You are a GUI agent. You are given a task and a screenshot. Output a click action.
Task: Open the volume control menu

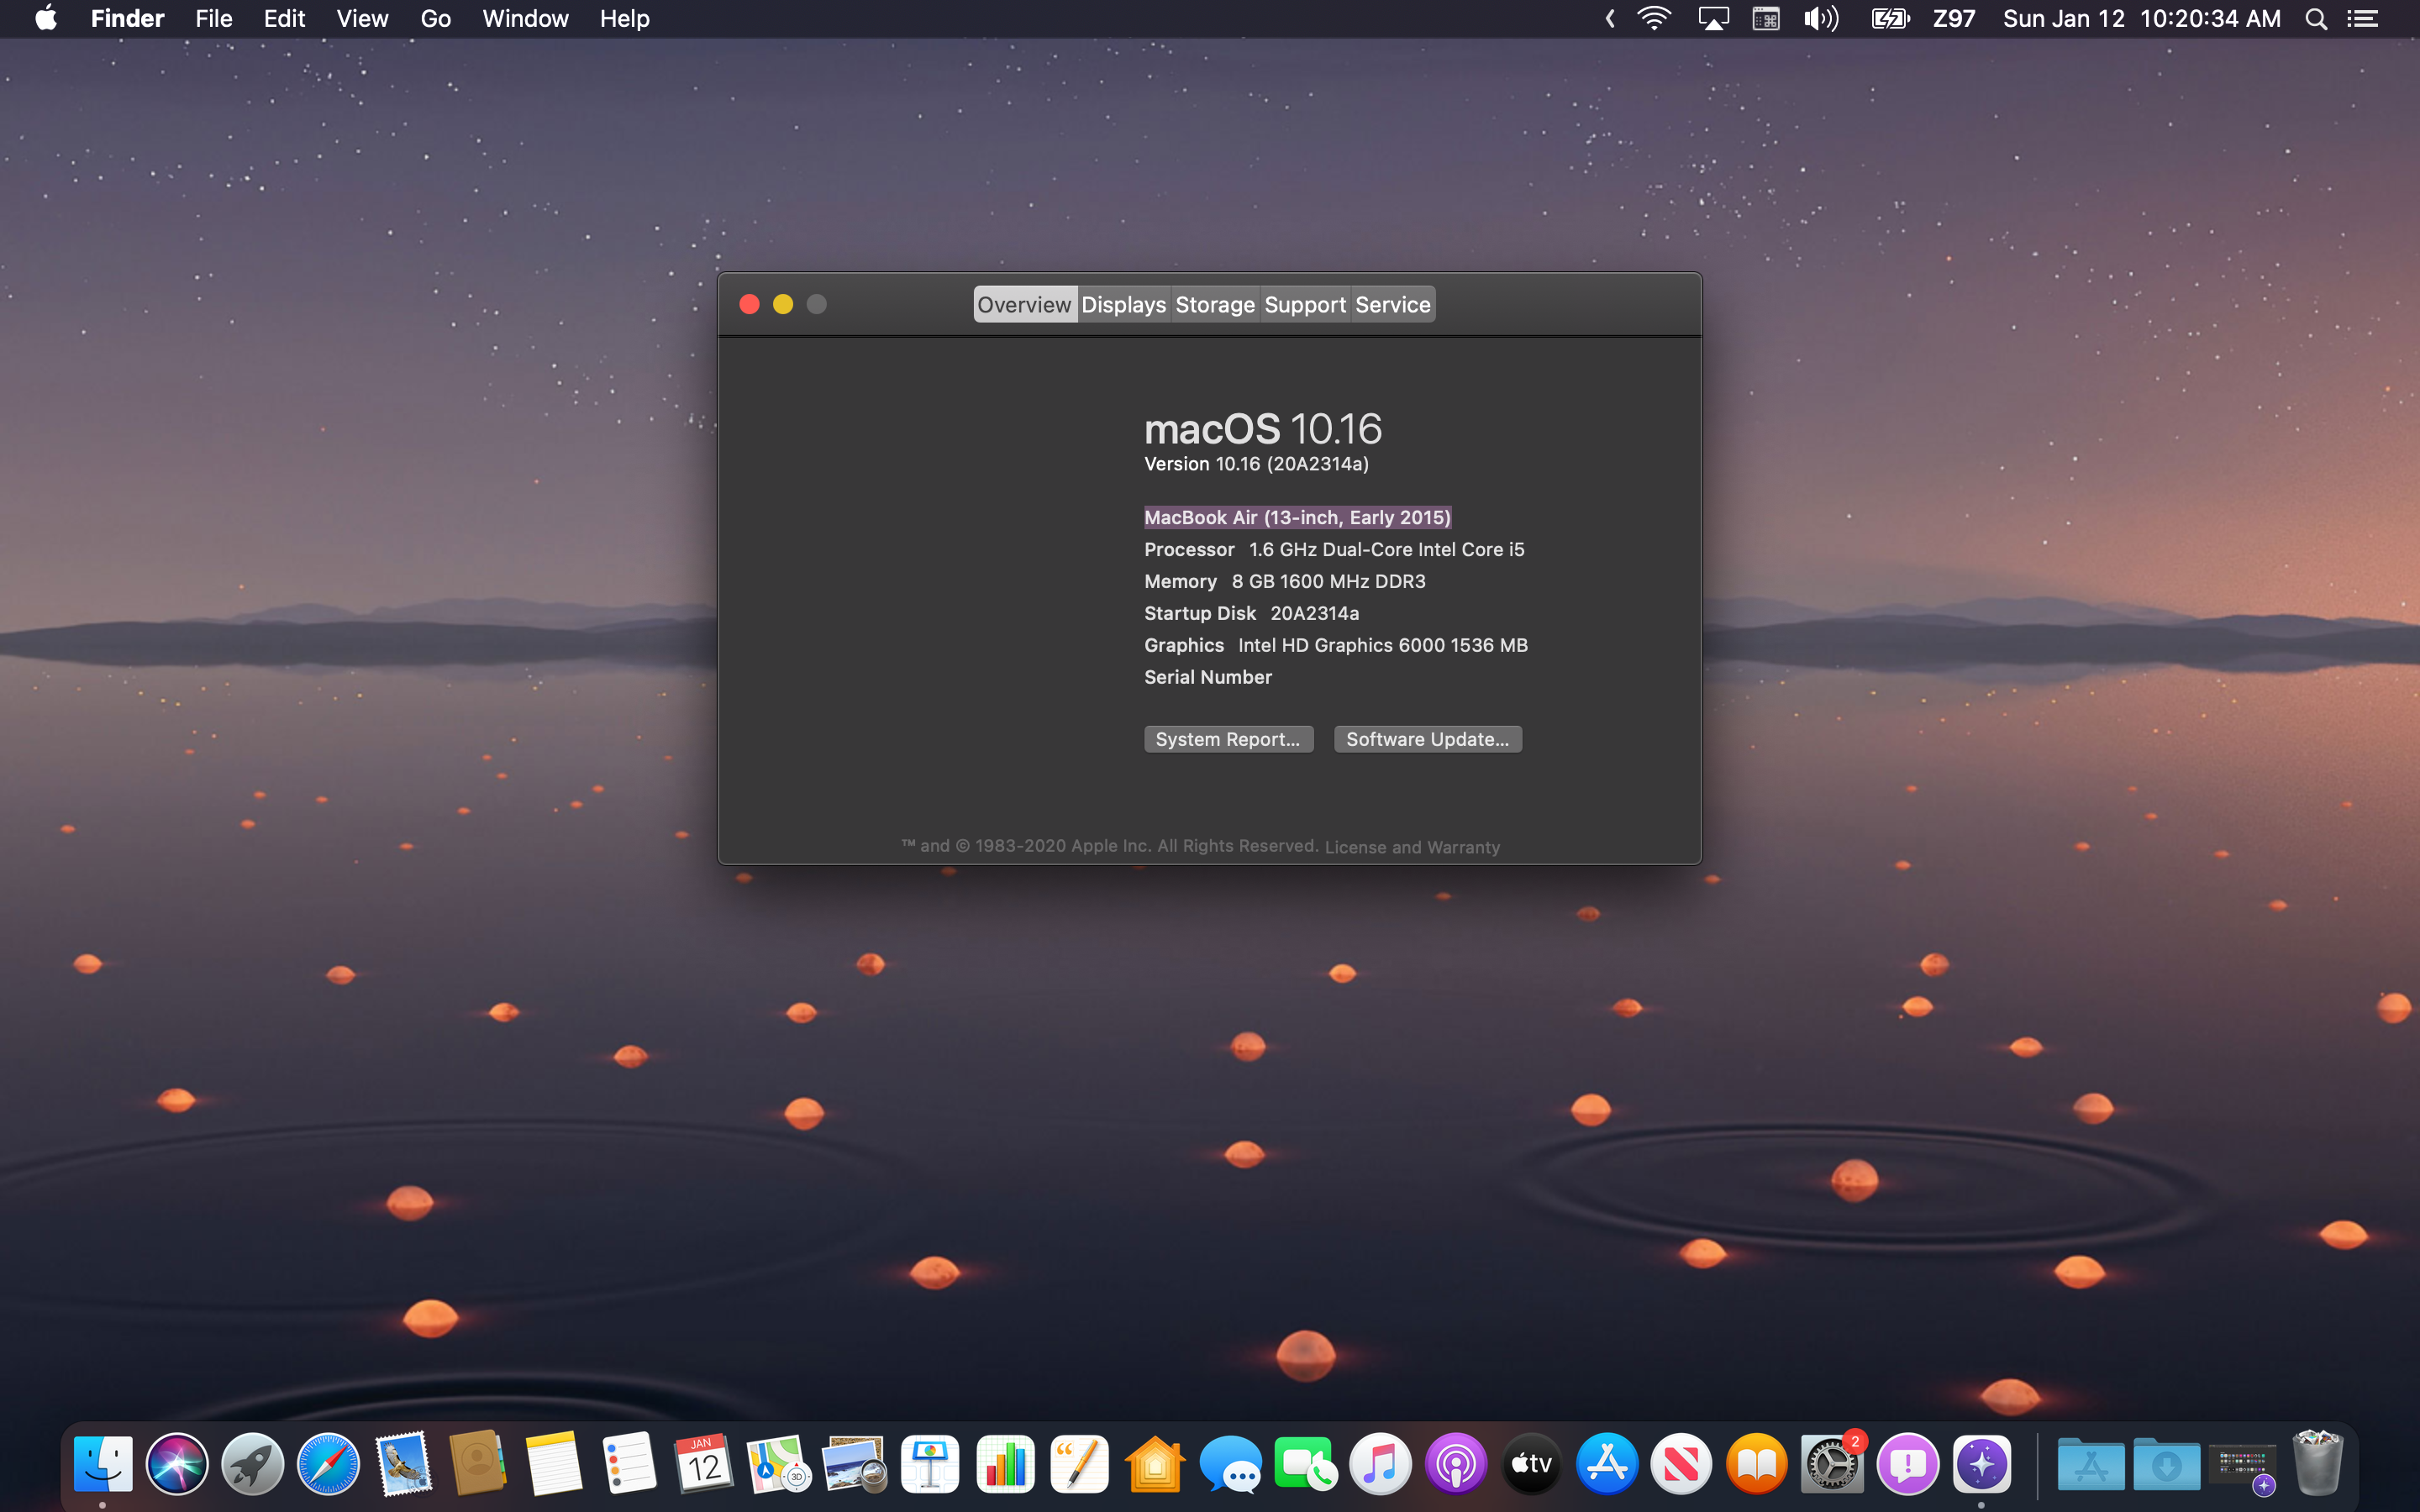click(1820, 19)
